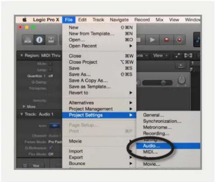
Task: Click the Vox button in channel strip
Action: pos(36,166)
